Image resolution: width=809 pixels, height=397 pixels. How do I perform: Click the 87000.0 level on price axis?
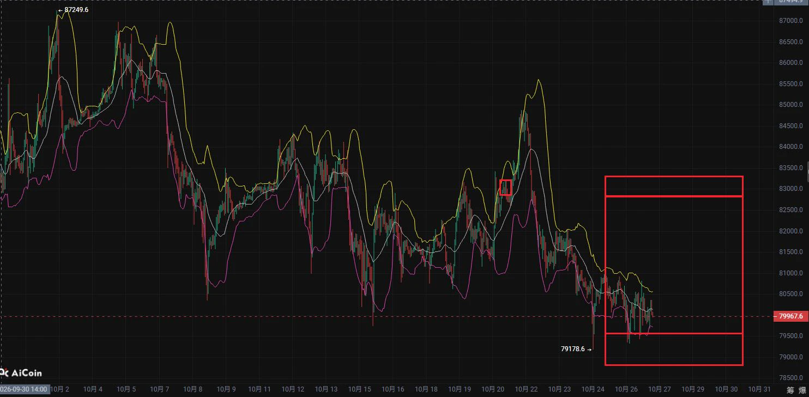point(790,21)
